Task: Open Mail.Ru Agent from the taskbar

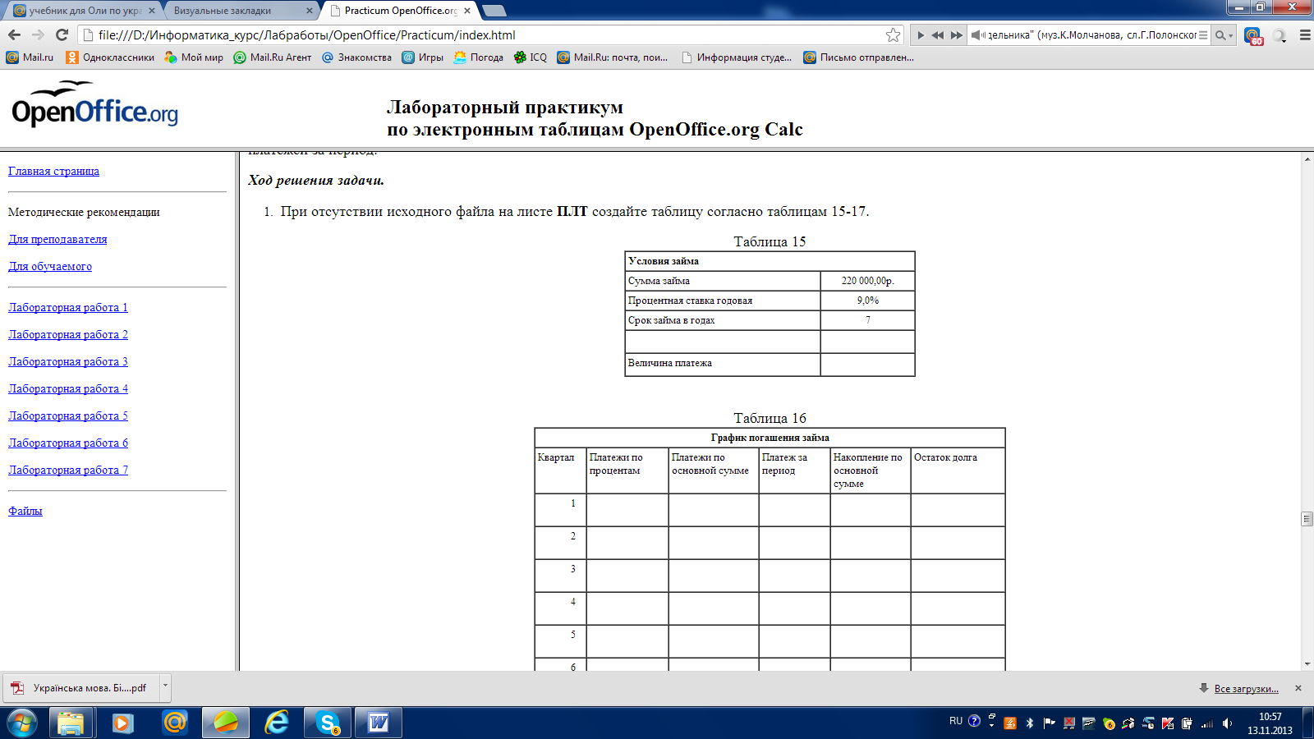Action: pos(174,723)
